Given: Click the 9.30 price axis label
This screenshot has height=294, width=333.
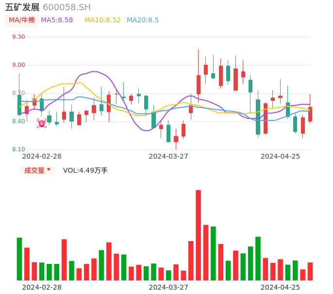Looking at the screenshot, I should [x=18, y=37].
